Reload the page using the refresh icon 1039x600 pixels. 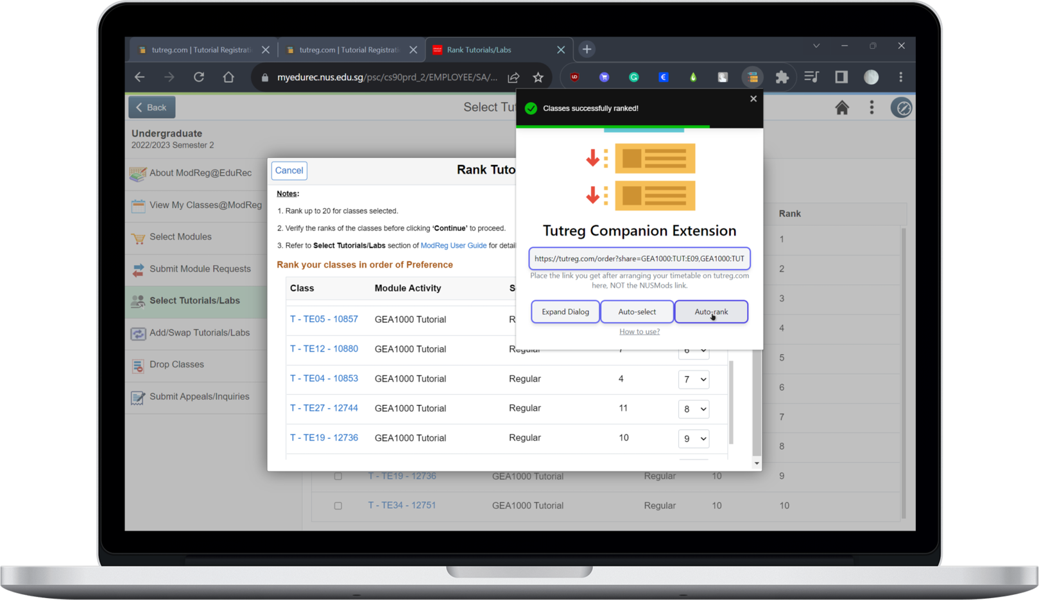click(x=199, y=77)
